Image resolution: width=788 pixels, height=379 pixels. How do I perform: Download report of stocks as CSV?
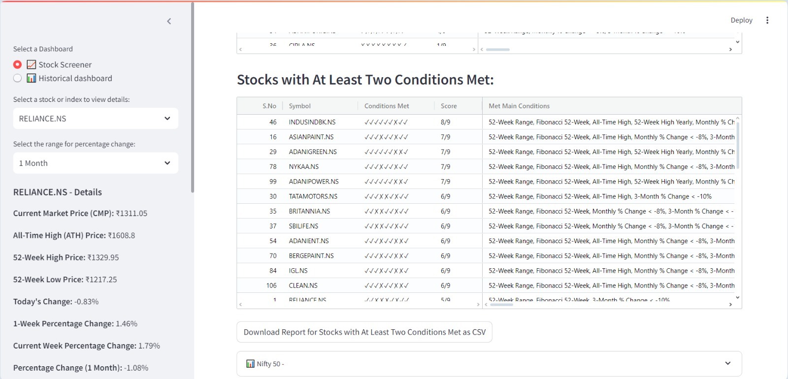click(x=364, y=332)
